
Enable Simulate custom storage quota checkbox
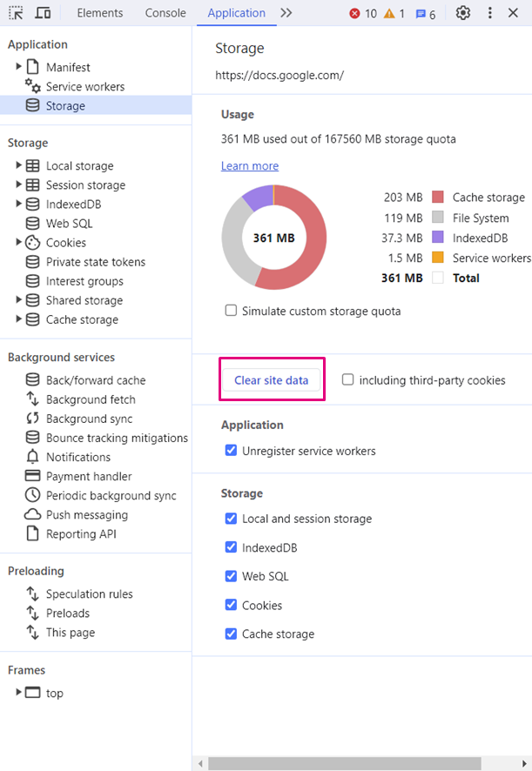coord(231,311)
